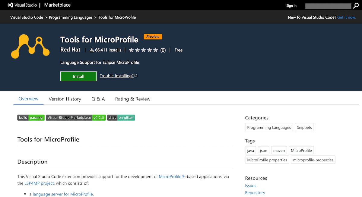This screenshot has width=362, height=197.
Task: Open the Trouble Installing? link
Action: tap(117, 76)
